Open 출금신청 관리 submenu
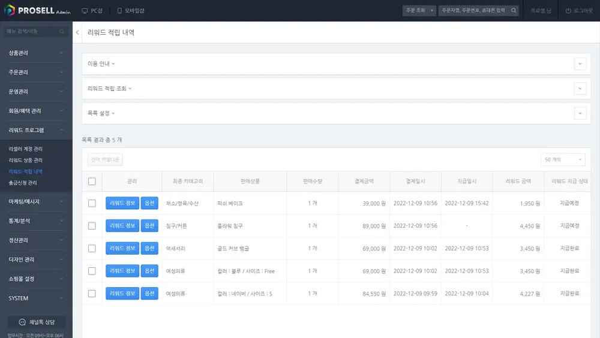Screen dimensions: 600x338 pos(23,183)
